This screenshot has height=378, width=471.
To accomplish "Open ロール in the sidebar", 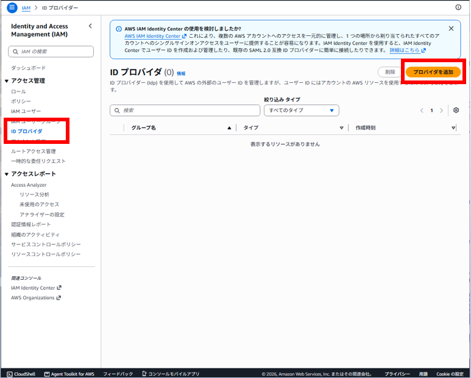I will tap(18, 91).
